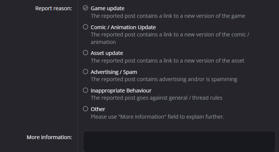Viewport: 279px width, 152px height.
Task: Choose the Other radio circle
Action: (85, 109)
